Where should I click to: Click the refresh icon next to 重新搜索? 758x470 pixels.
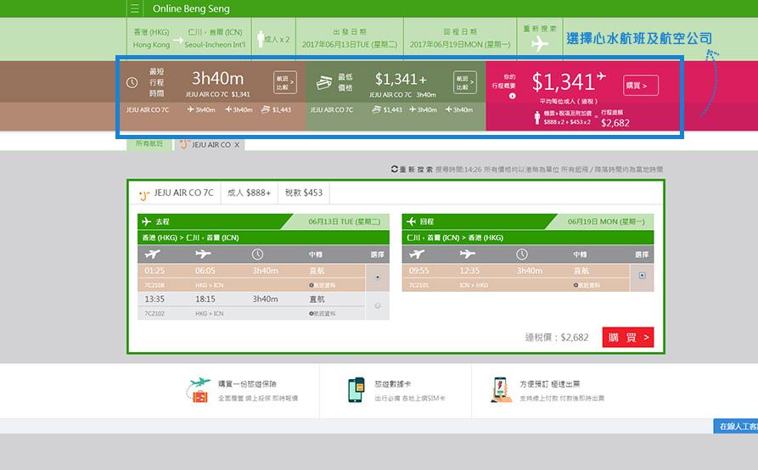click(395, 169)
